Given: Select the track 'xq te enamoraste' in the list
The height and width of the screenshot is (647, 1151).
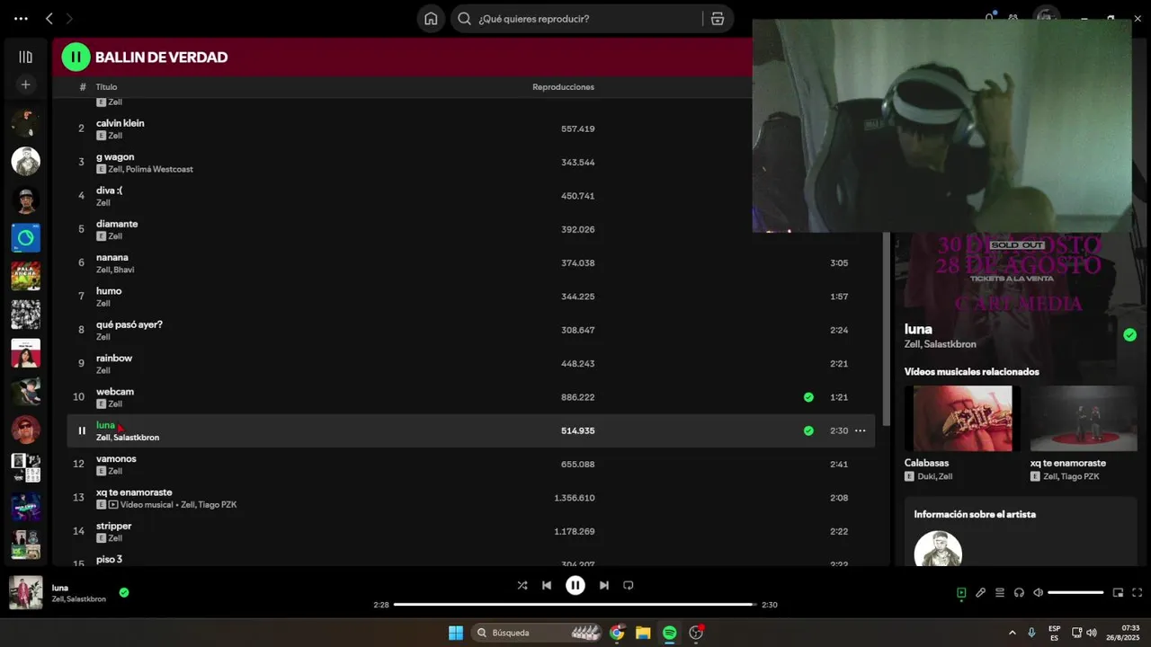Looking at the screenshot, I should (x=134, y=492).
